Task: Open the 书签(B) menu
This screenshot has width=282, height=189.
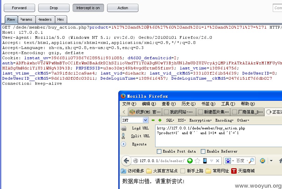Action: 208,104
